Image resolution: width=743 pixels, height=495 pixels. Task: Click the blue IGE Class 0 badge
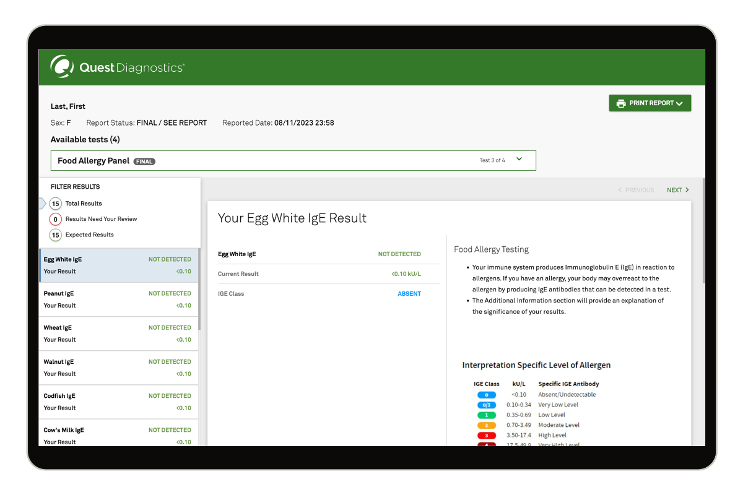486,395
